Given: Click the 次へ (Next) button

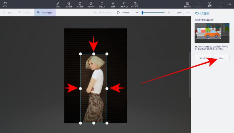Looking at the screenshot, I should (x=221, y=58).
